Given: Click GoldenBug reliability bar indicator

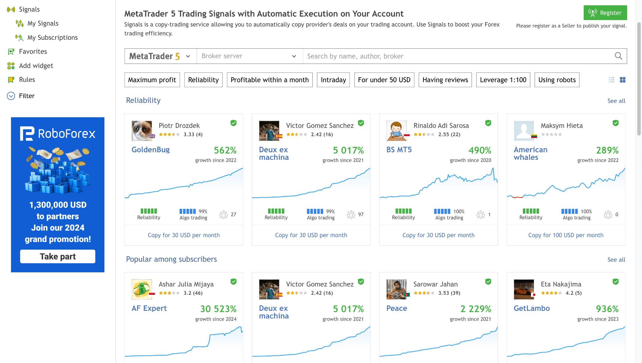Looking at the screenshot, I should [149, 211].
